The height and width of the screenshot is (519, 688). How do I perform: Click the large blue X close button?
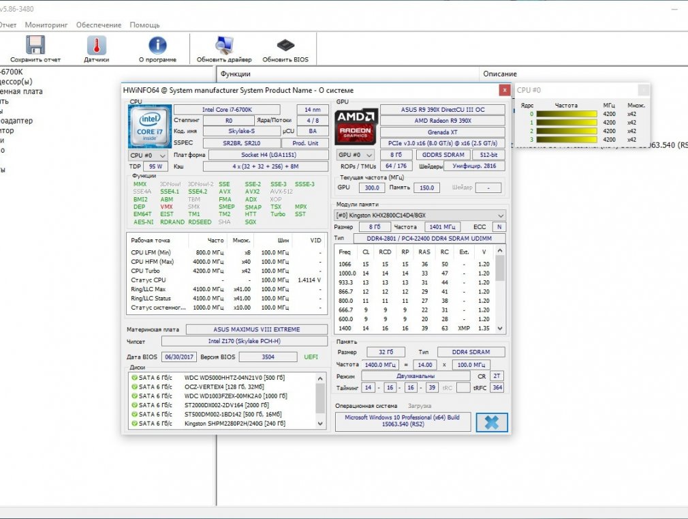pyautogui.click(x=492, y=422)
